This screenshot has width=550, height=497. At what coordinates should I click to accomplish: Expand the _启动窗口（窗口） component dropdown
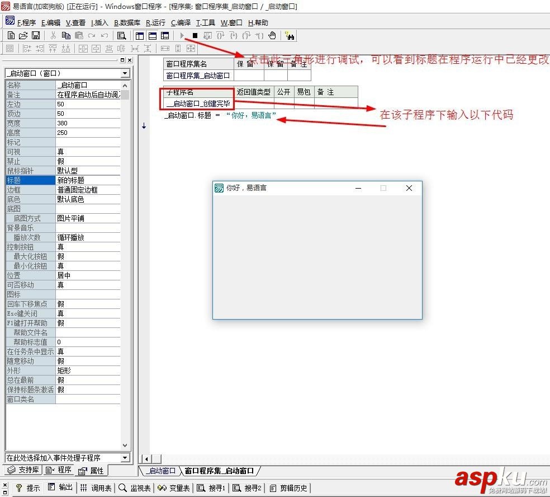click(125, 73)
